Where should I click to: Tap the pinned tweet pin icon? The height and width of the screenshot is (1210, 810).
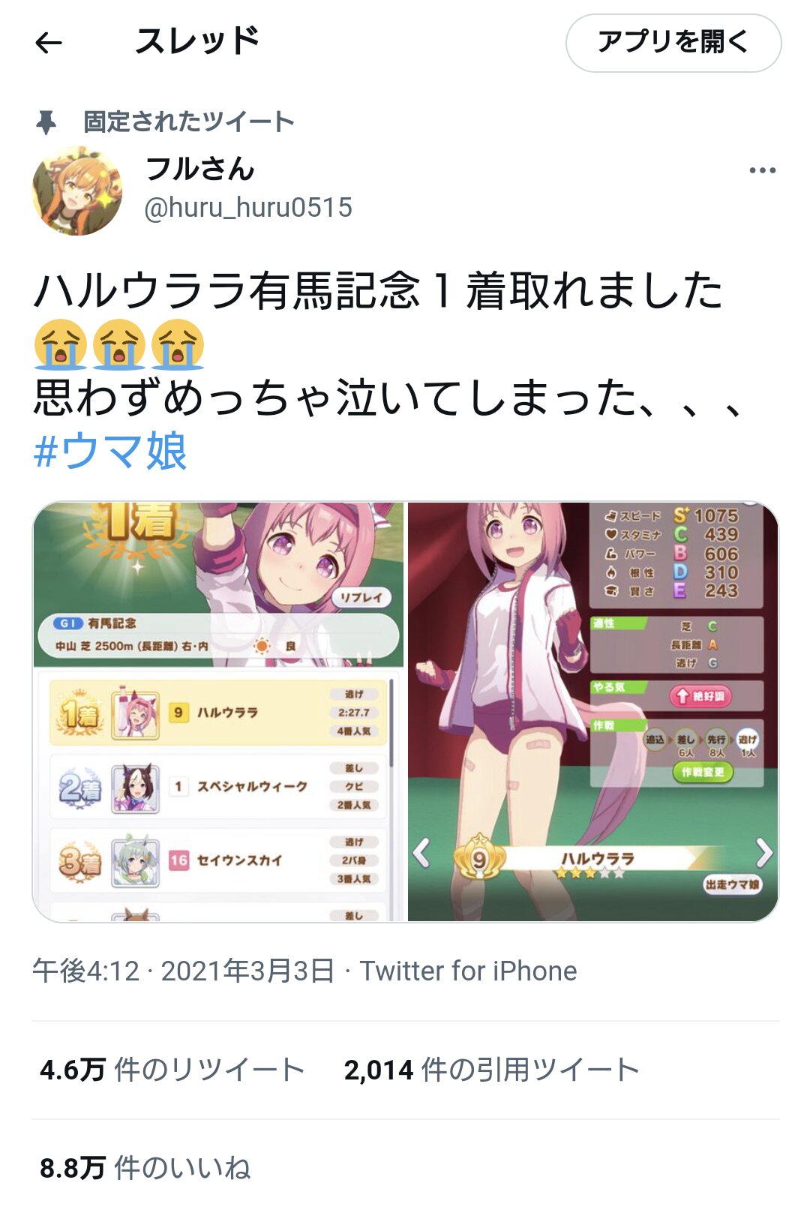point(46,122)
